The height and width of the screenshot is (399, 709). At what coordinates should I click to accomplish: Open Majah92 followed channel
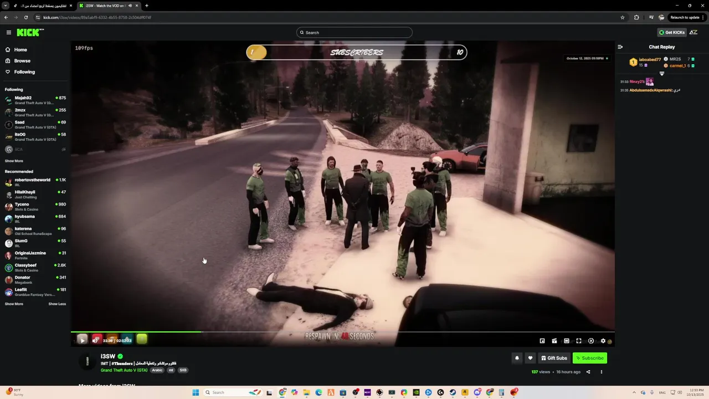35,100
